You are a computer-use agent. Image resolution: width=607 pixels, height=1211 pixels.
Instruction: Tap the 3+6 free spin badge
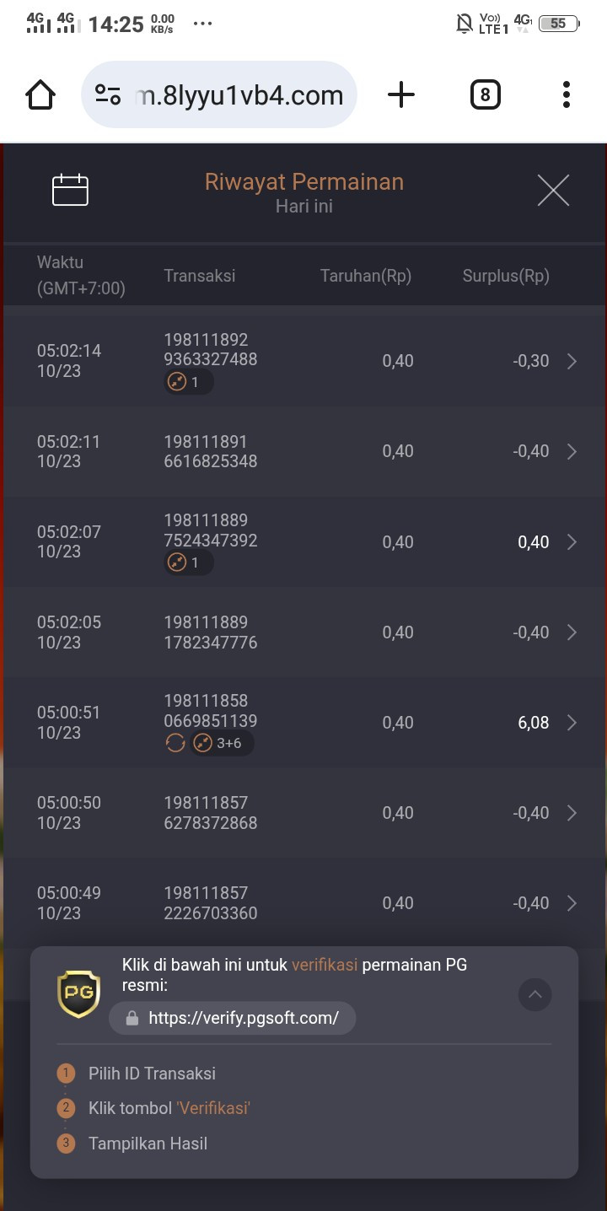(x=222, y=743)
